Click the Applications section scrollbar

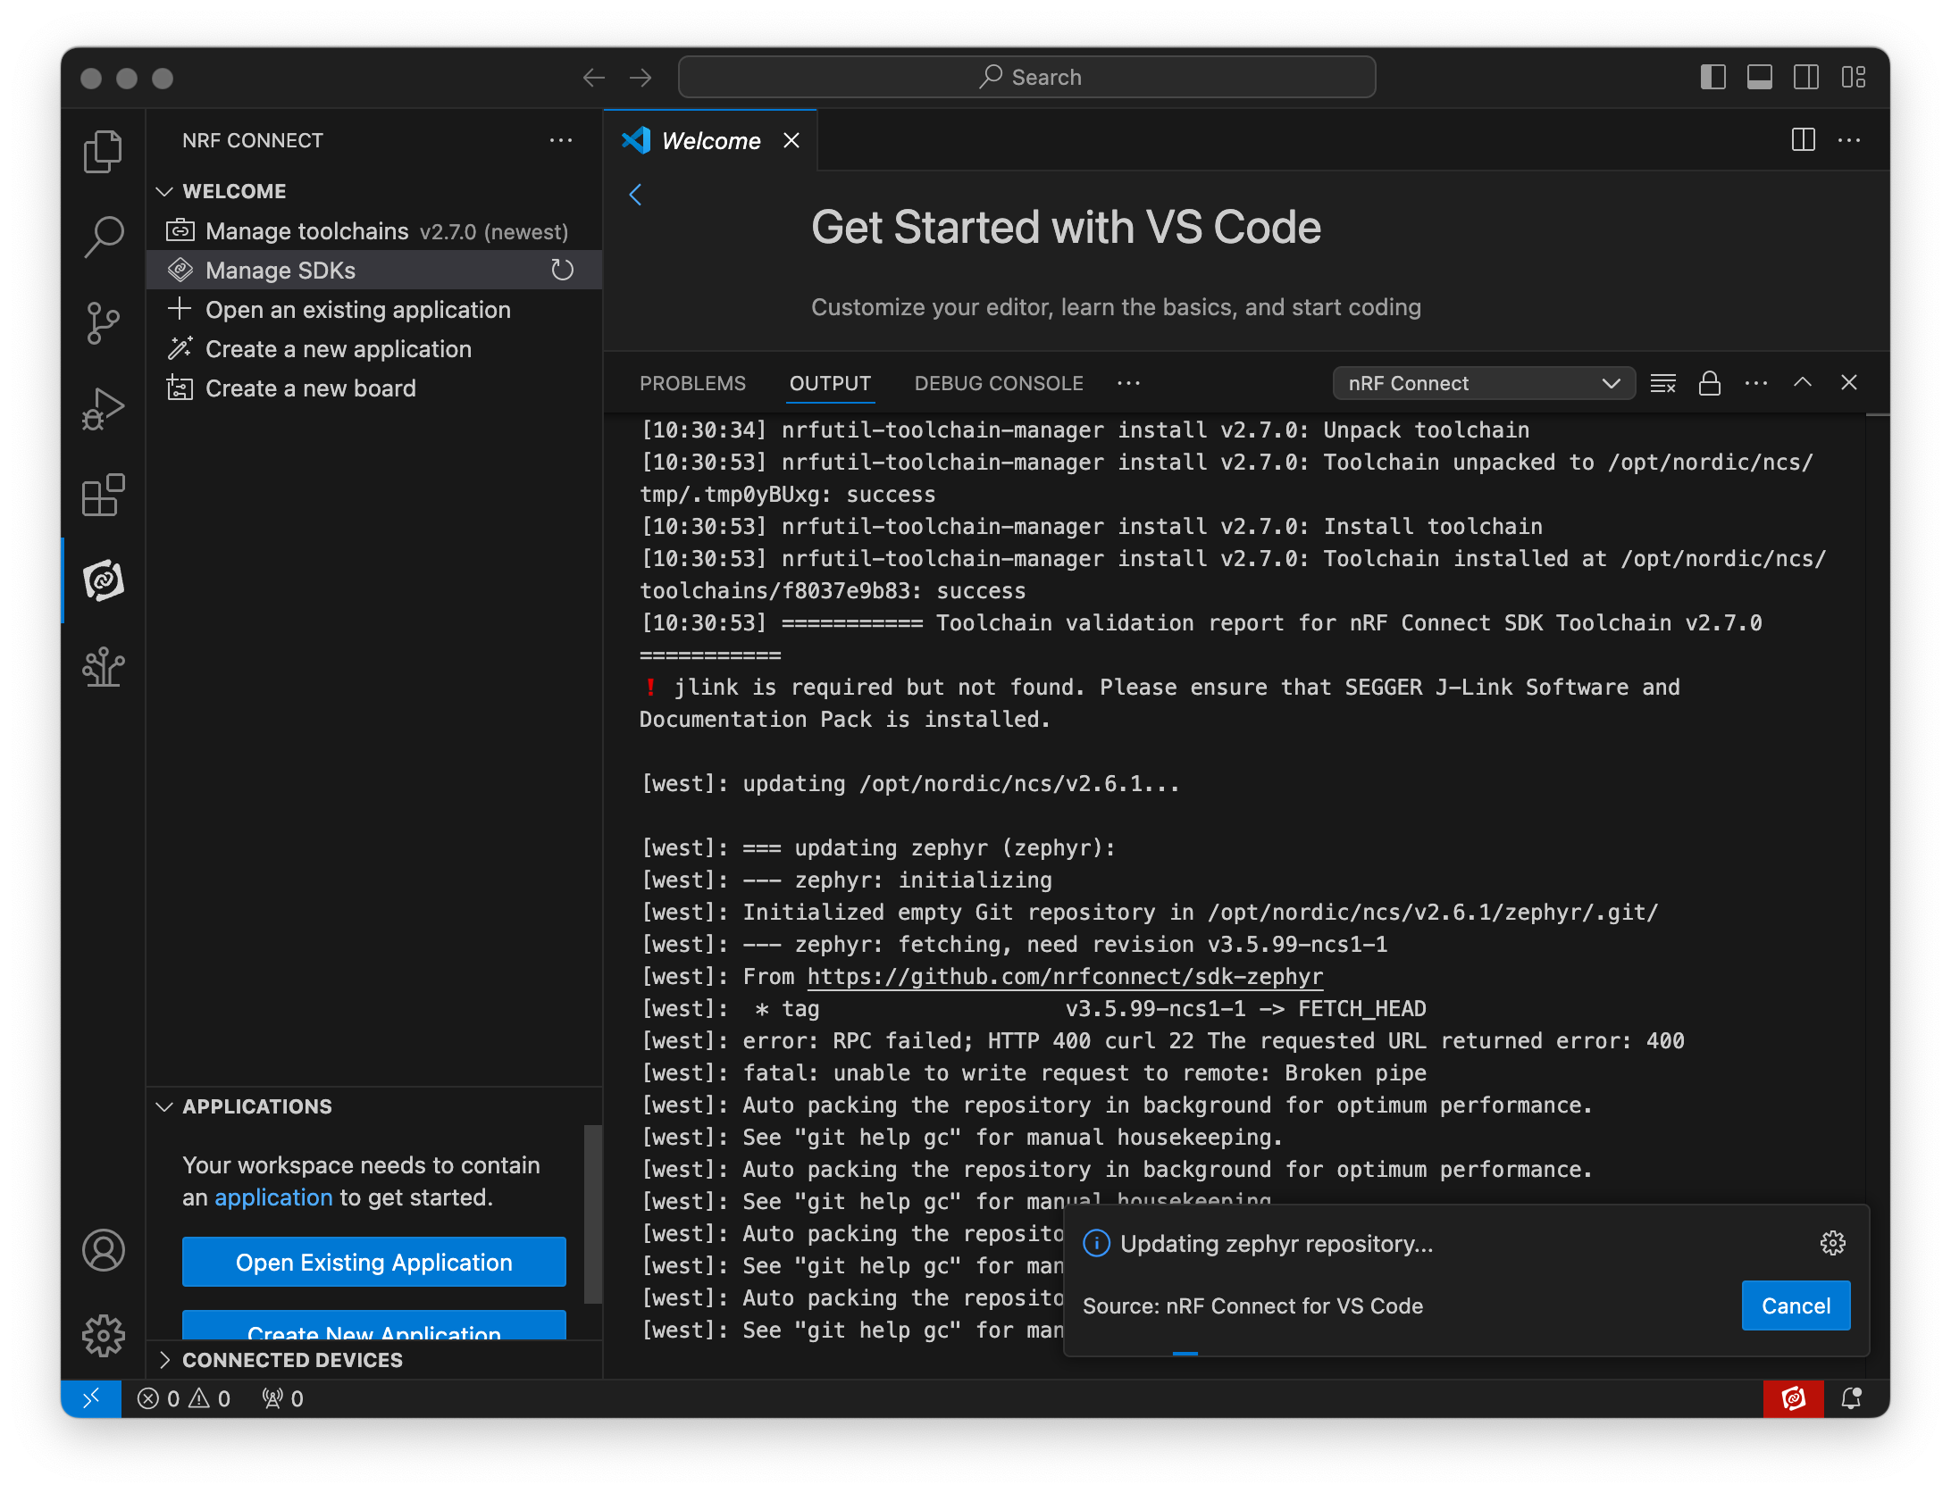(592, 1213)
